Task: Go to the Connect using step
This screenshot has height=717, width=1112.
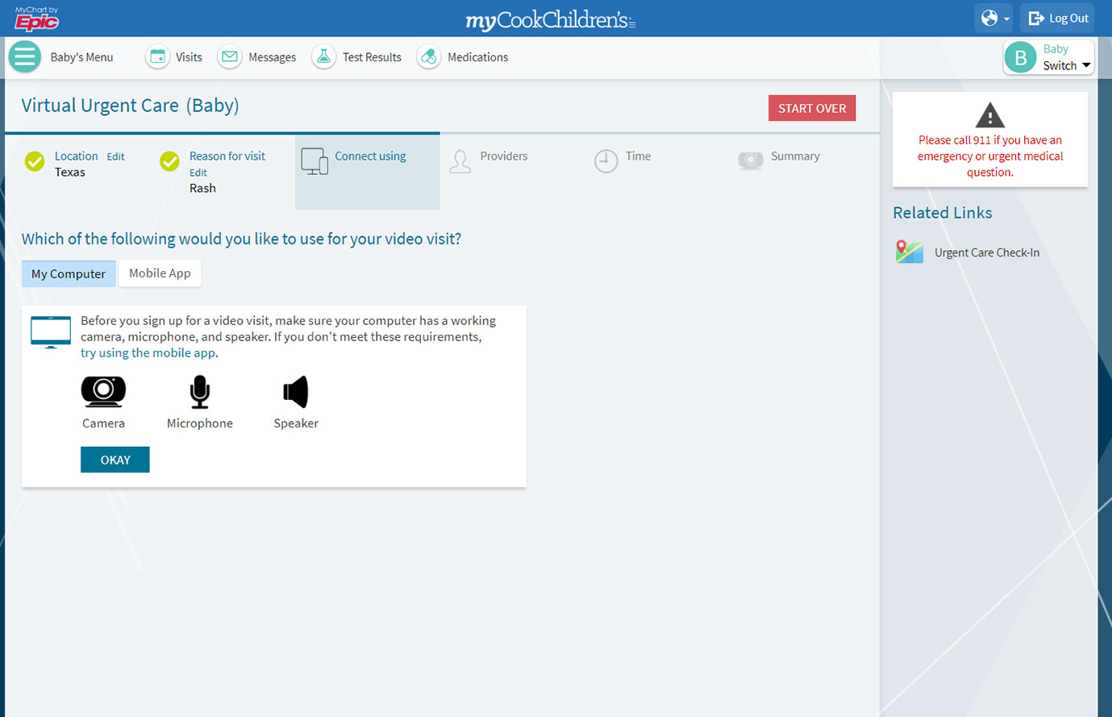Action: click(x=369, y=156)
